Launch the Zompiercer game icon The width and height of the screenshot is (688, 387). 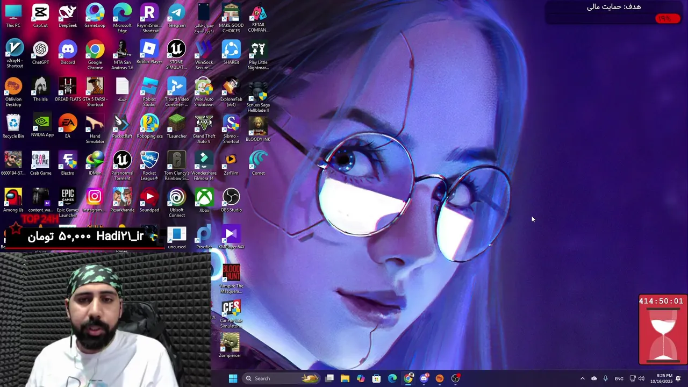click(230, 345)
